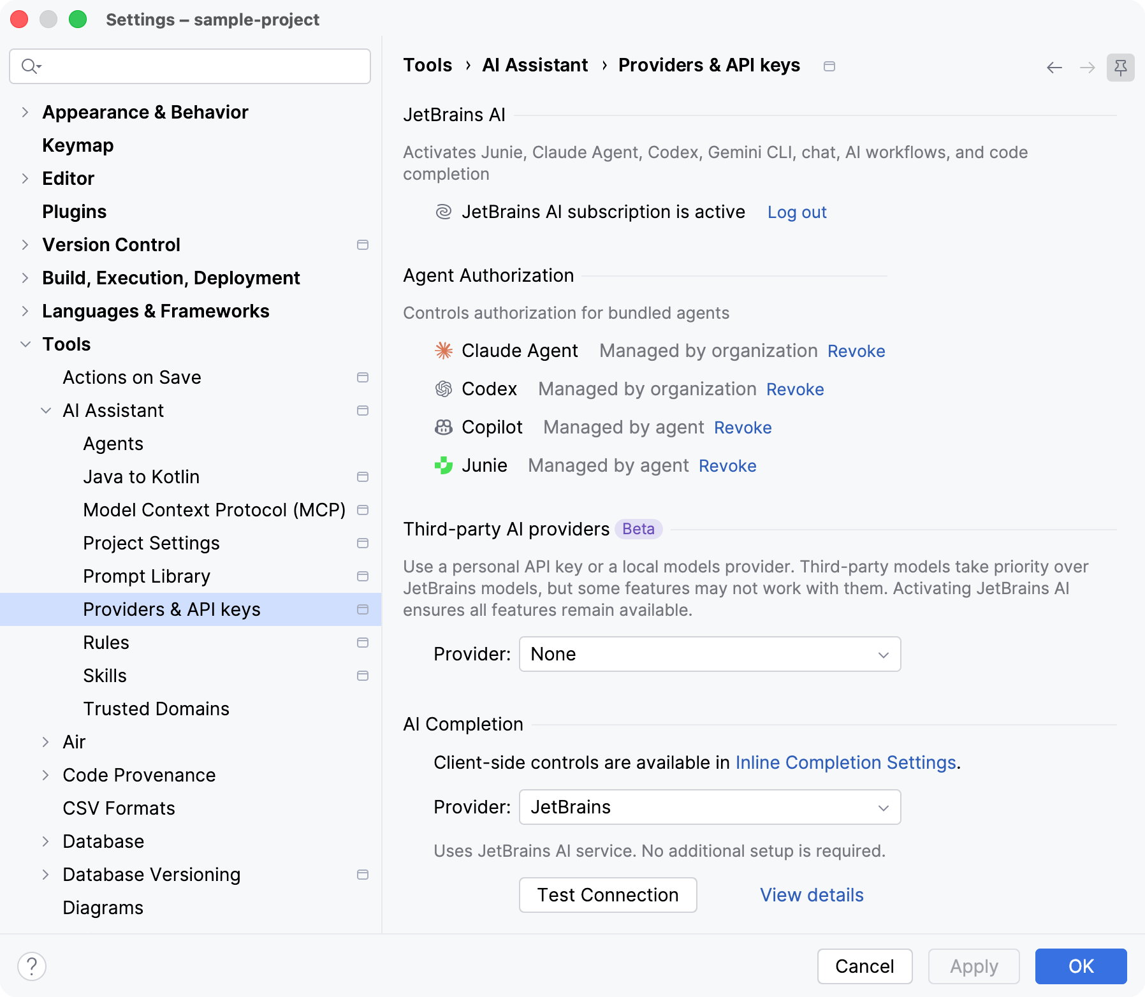Click project-scope icon beside Prompt Library

[x=363, y=576]
